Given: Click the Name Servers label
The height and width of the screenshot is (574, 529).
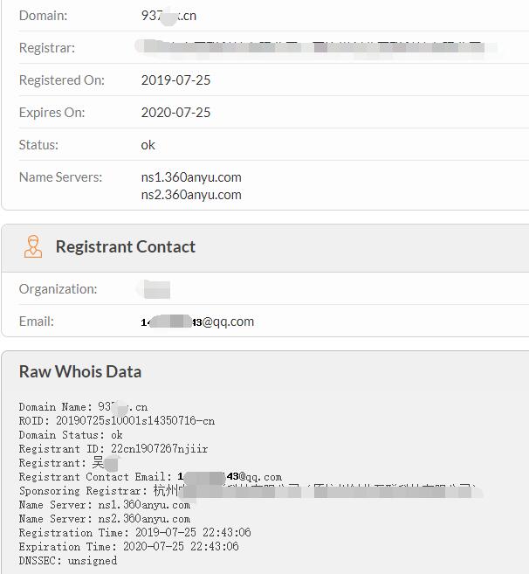Looking at the screenshot, I should [61, 177].
